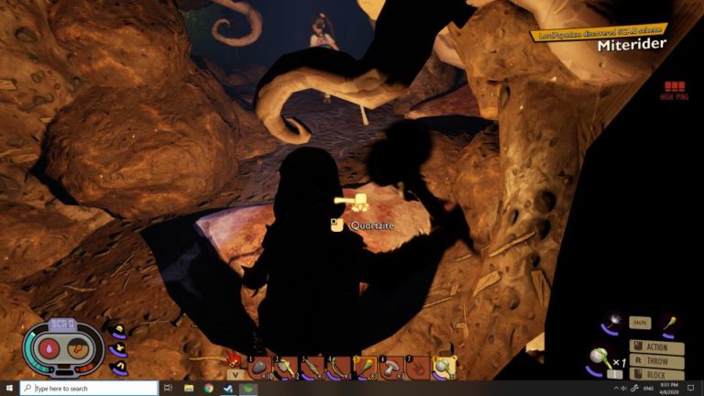Select the highlighted torch in hotbar slot 5
This screenshot has height=396, width=704.
point(366,367)
